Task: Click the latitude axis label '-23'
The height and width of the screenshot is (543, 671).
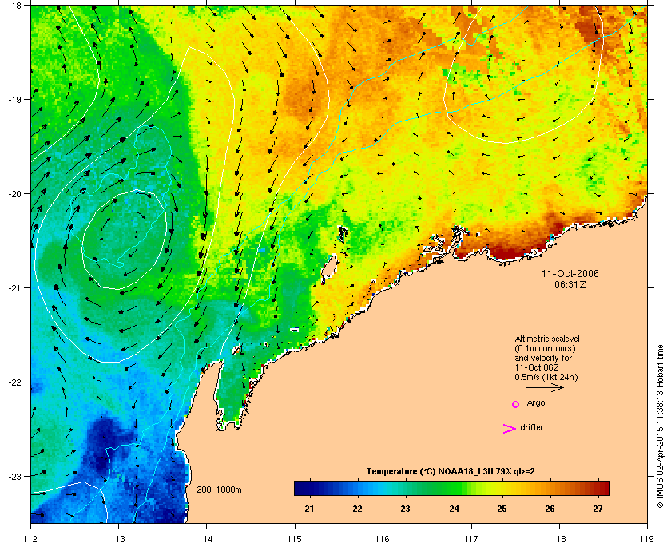Action: pyautogui.click(x=14, y=476)
